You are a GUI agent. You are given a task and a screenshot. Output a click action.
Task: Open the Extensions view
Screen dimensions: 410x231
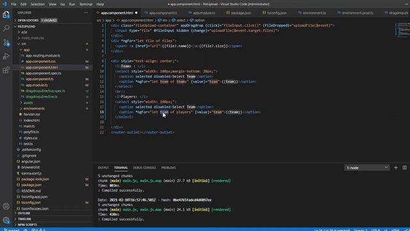6,70
